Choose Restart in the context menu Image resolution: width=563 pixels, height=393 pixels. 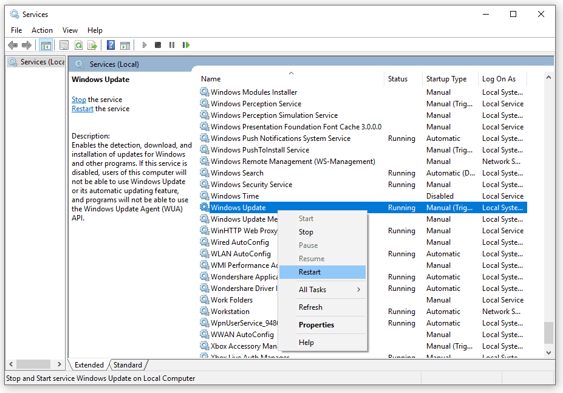322,272
